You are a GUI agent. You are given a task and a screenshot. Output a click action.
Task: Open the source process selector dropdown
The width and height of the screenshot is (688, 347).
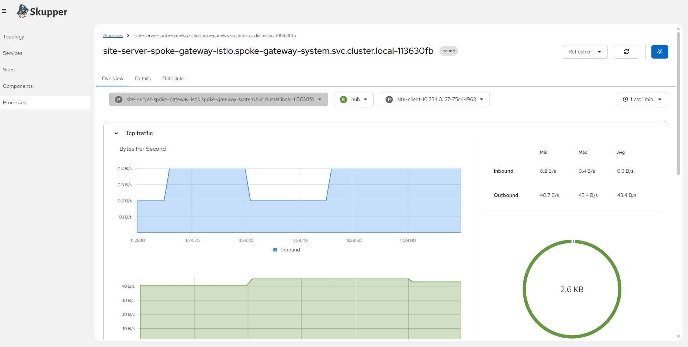(218, 99)
